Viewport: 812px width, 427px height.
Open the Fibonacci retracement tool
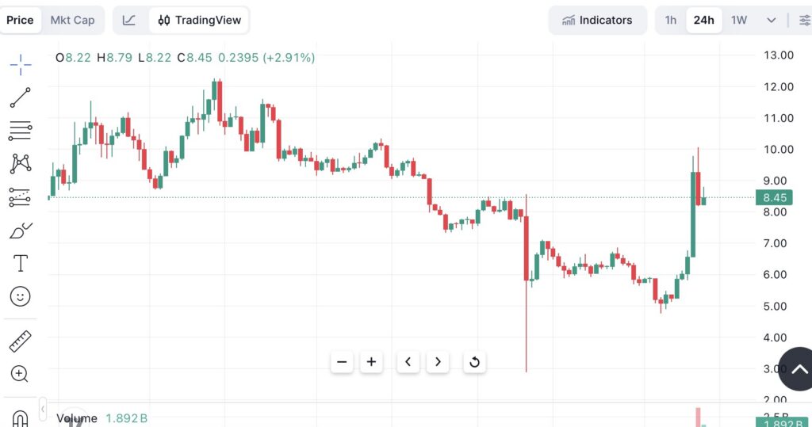coord(21,131)
